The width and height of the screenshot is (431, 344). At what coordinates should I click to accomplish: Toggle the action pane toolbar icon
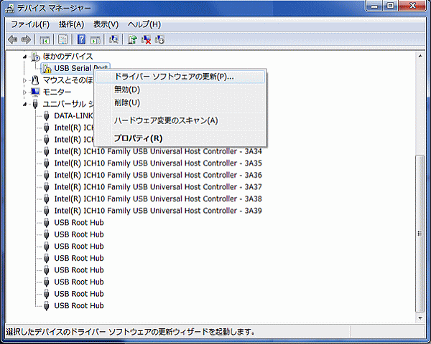click(96, 40)
